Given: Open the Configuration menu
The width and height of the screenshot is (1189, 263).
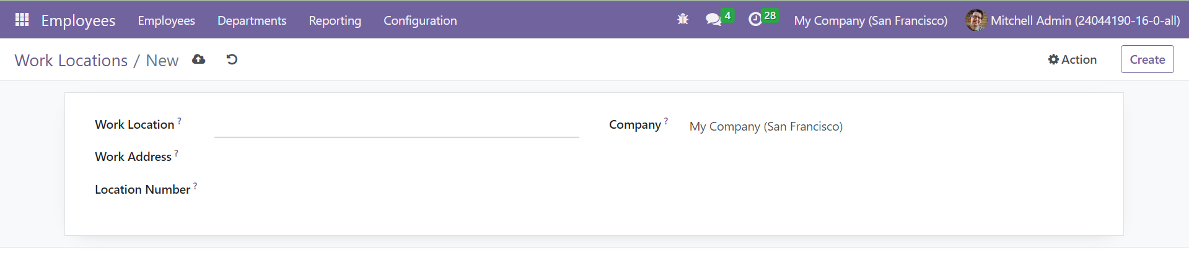Looking at the screenshot, I should (x=420, y=20).
